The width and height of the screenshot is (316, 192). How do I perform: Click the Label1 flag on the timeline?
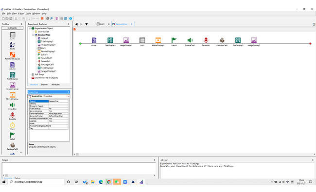174,40
